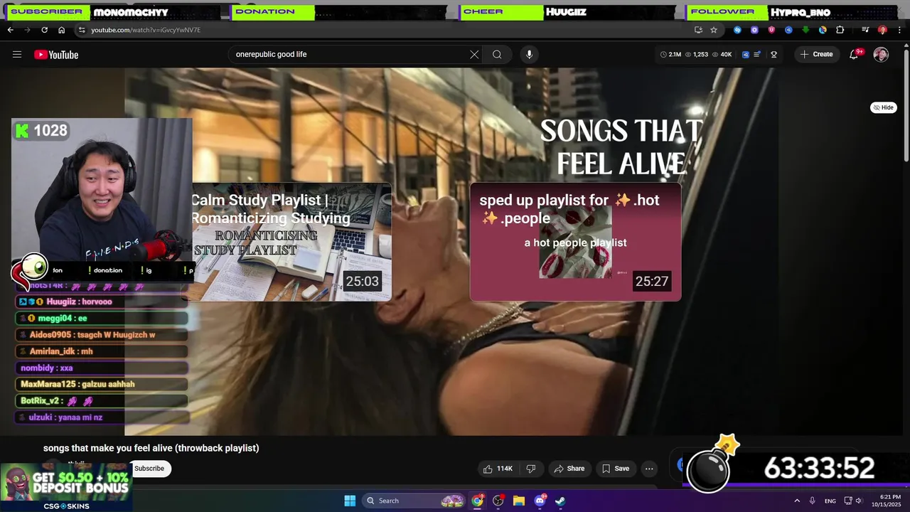Viewport: 910px width, 512px height.
Task: Click the CSG Skins deposit bonus banner
Action: 66,487
